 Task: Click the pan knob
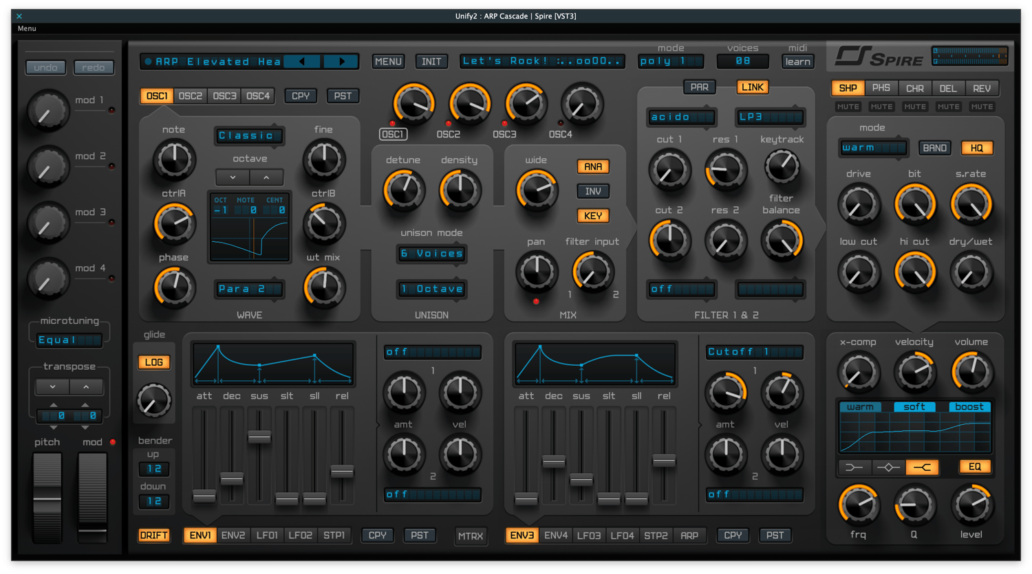[537, 271]
